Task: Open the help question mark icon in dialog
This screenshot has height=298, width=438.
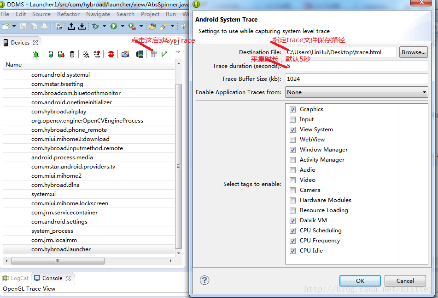Action: pyautogui.click(x=204, y=280)
